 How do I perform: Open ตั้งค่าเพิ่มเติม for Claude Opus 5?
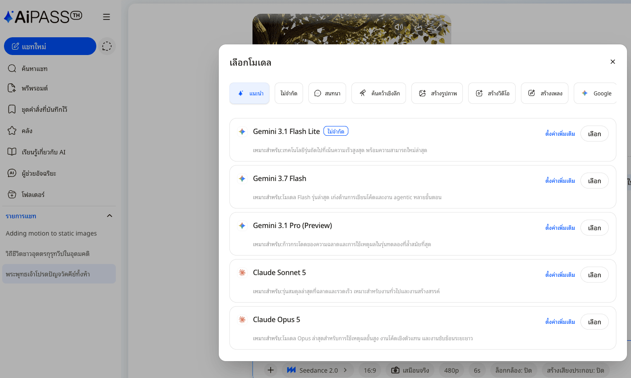tap(560, 322)
